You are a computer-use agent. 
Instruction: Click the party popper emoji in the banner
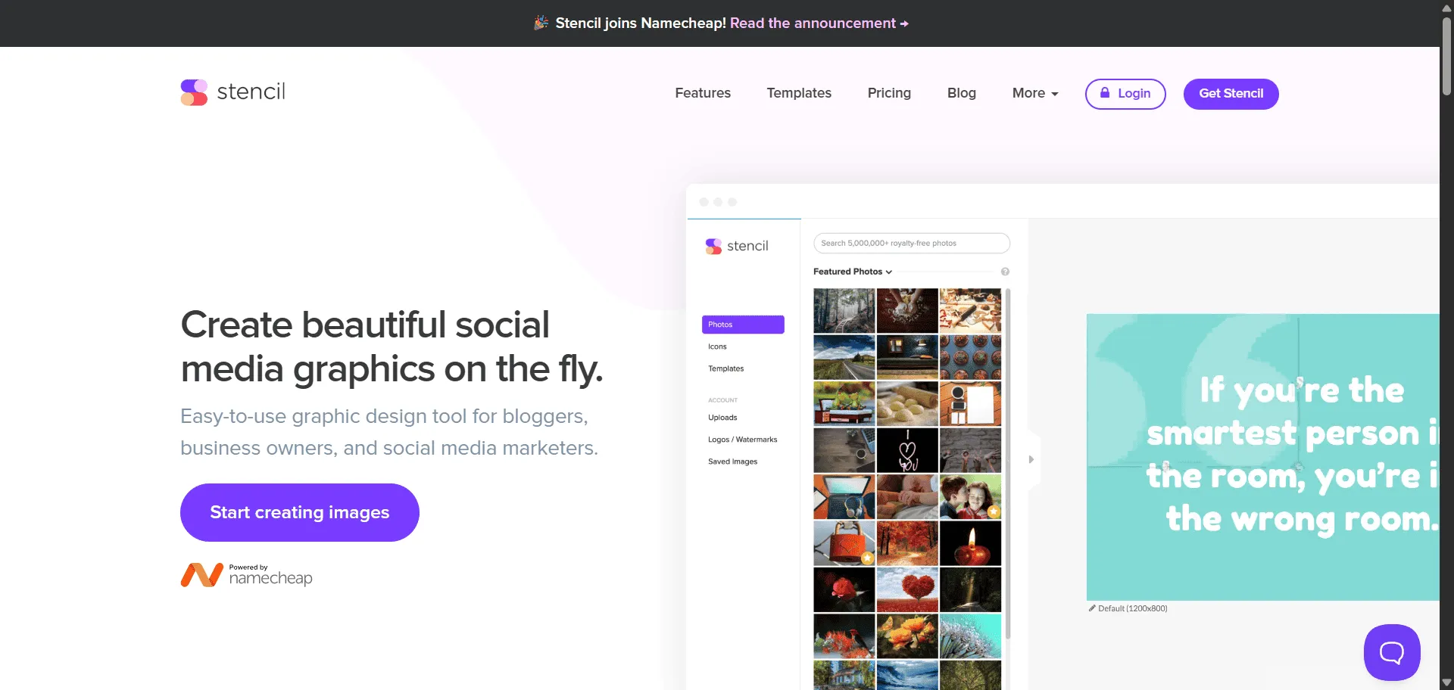[x=540, y=23]
